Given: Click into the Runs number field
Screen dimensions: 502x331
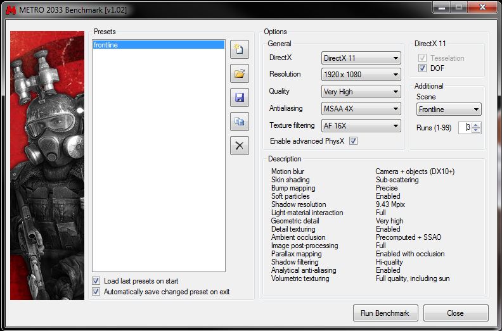Looking at the screenshot, I should pos(465,128).
